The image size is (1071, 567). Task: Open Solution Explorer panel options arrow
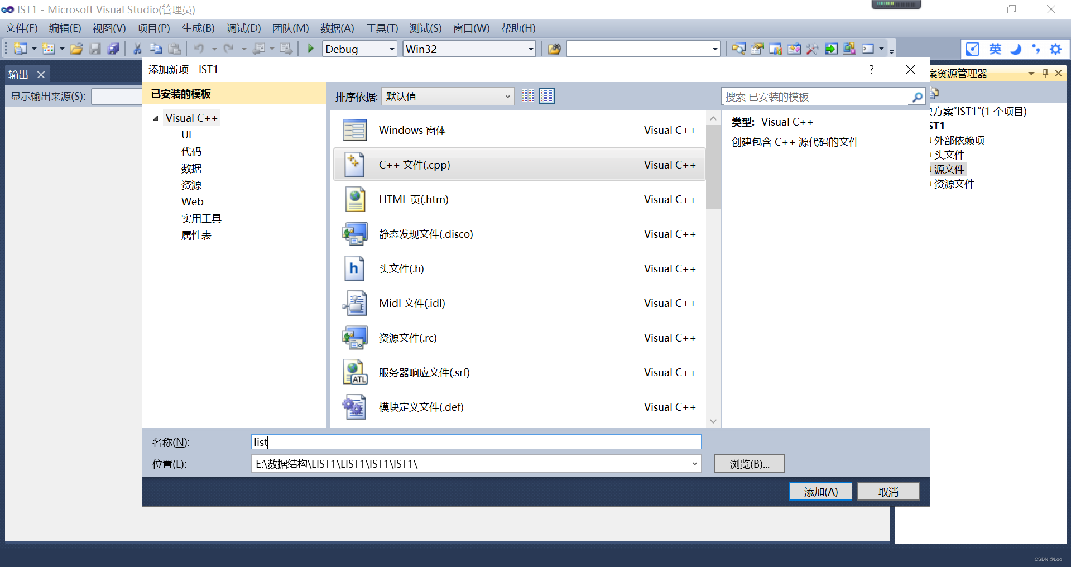pyautogui.click(x=1031, y=73)
